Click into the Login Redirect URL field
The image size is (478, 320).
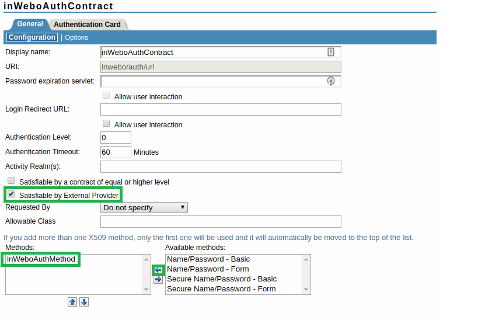pyautogui.click(x=221, y=110)
